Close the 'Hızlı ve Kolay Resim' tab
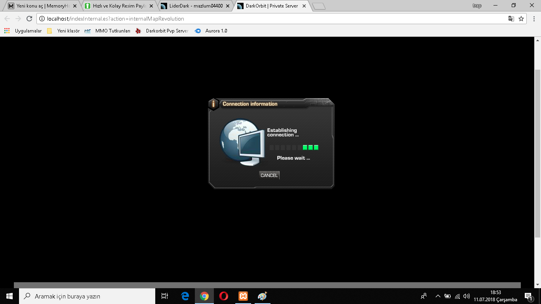This screenshot has height=304, width=541. pos(151,6)
